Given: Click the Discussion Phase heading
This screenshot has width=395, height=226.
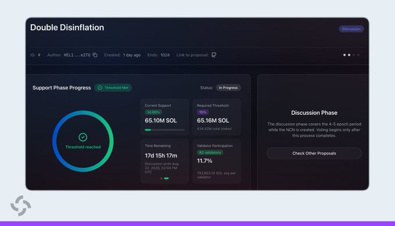Looking at the screenshot, I should click(314, 113).
